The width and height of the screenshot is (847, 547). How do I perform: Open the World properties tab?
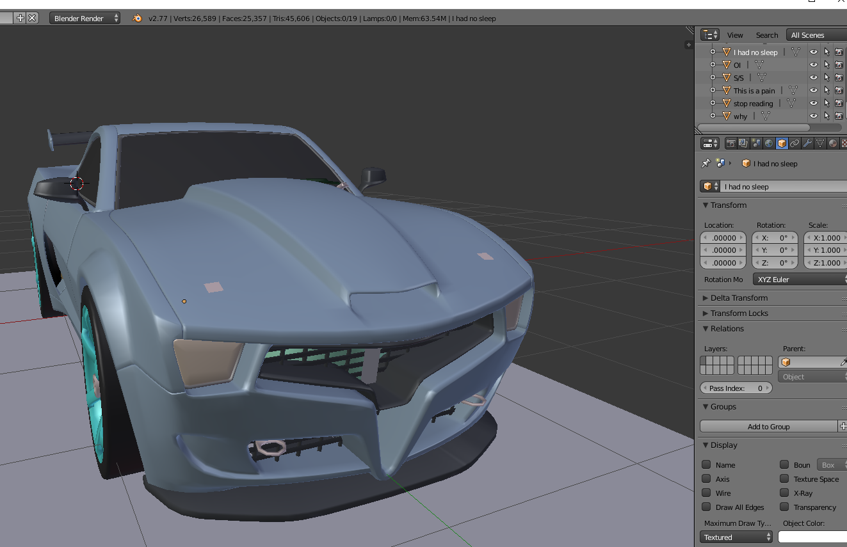(x=769, y=143)
